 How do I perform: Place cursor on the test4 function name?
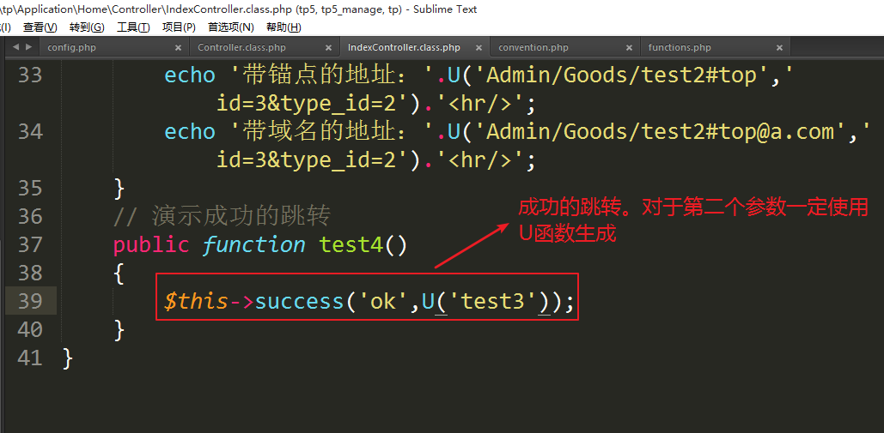tap(351, 245)
